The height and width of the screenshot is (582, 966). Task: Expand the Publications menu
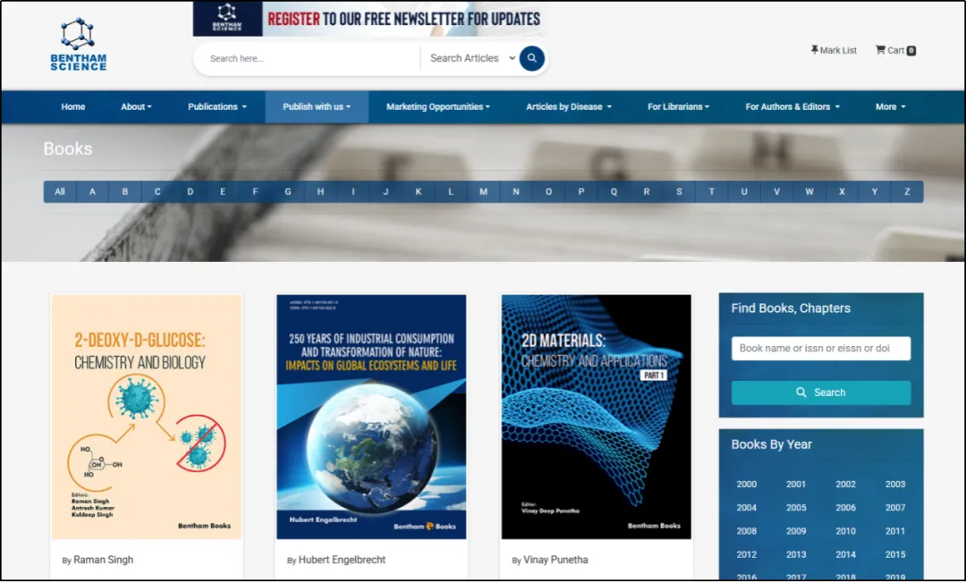tap(217, 106)
